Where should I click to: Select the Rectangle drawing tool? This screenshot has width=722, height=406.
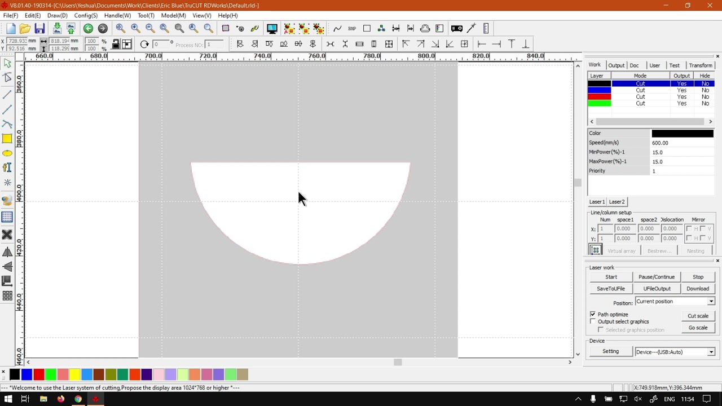click(7, 139)
